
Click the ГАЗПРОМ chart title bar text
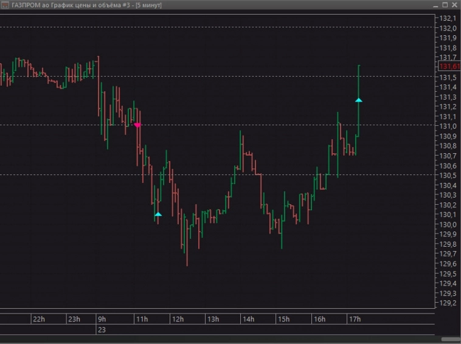[x=86, y=4]
